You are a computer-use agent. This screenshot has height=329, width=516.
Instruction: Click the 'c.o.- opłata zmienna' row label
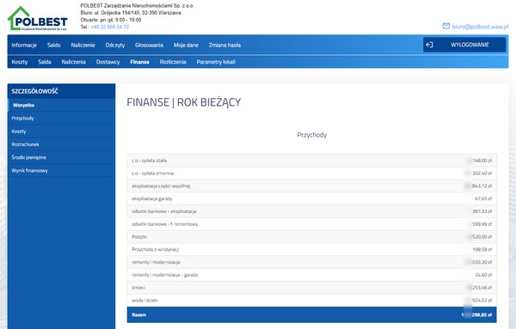[x=153, y=174]
